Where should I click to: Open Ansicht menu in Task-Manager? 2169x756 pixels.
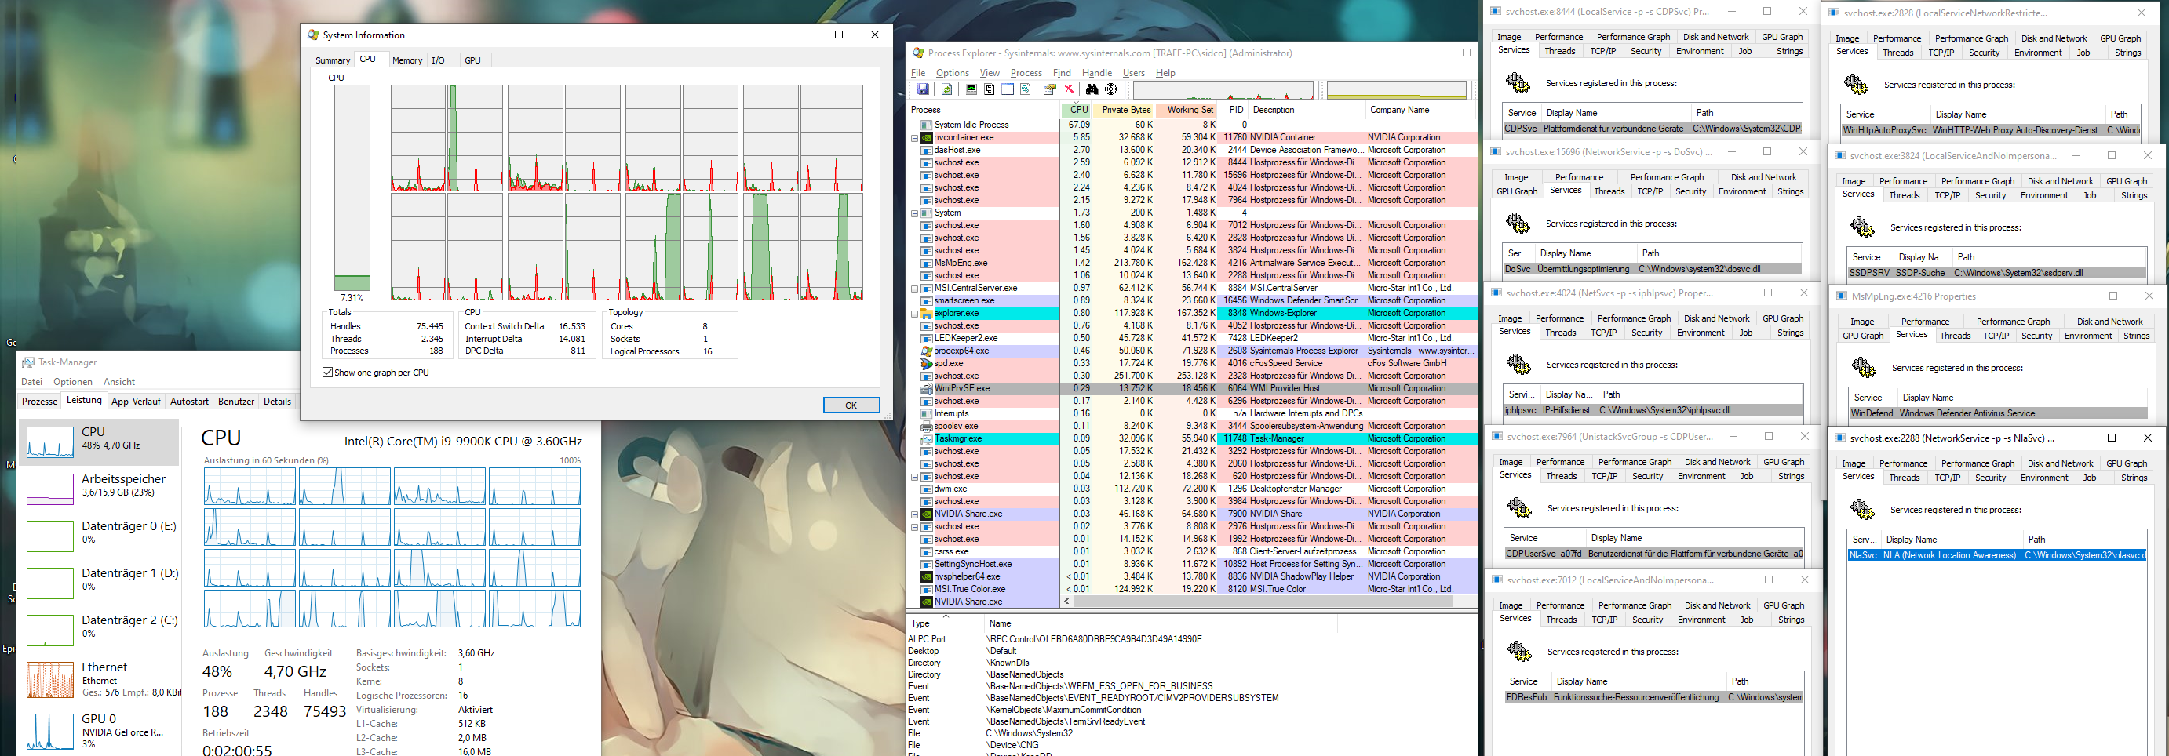[118, 382]
